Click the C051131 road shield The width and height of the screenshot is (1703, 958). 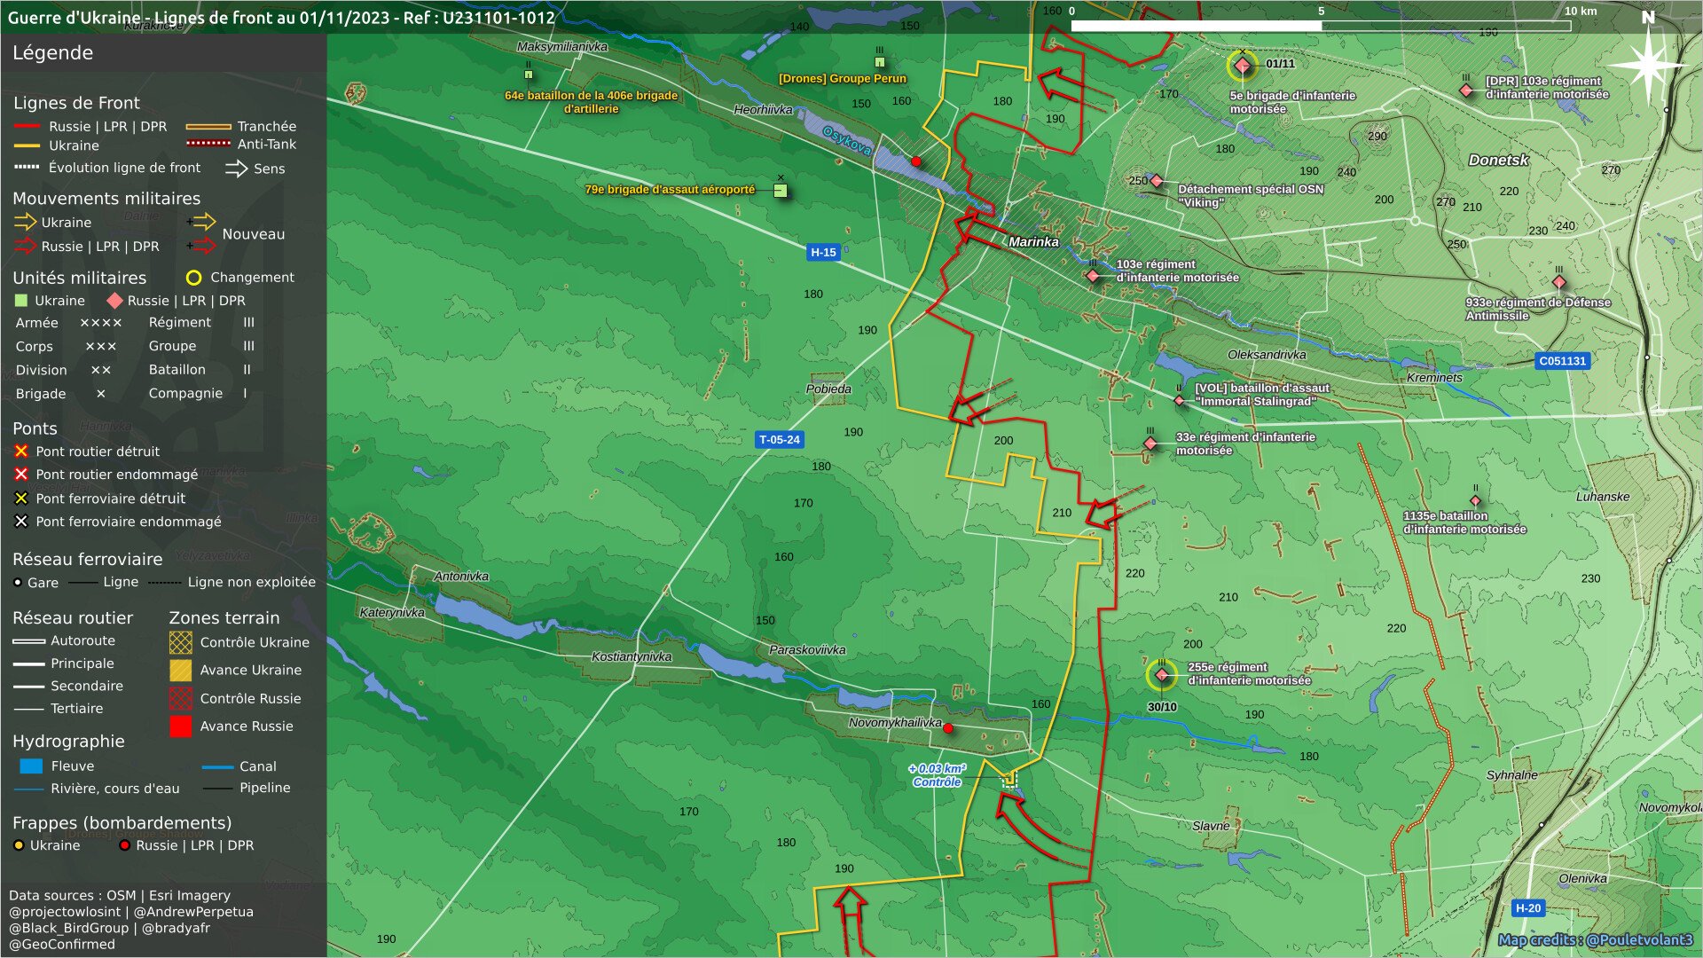[1562, 361]
